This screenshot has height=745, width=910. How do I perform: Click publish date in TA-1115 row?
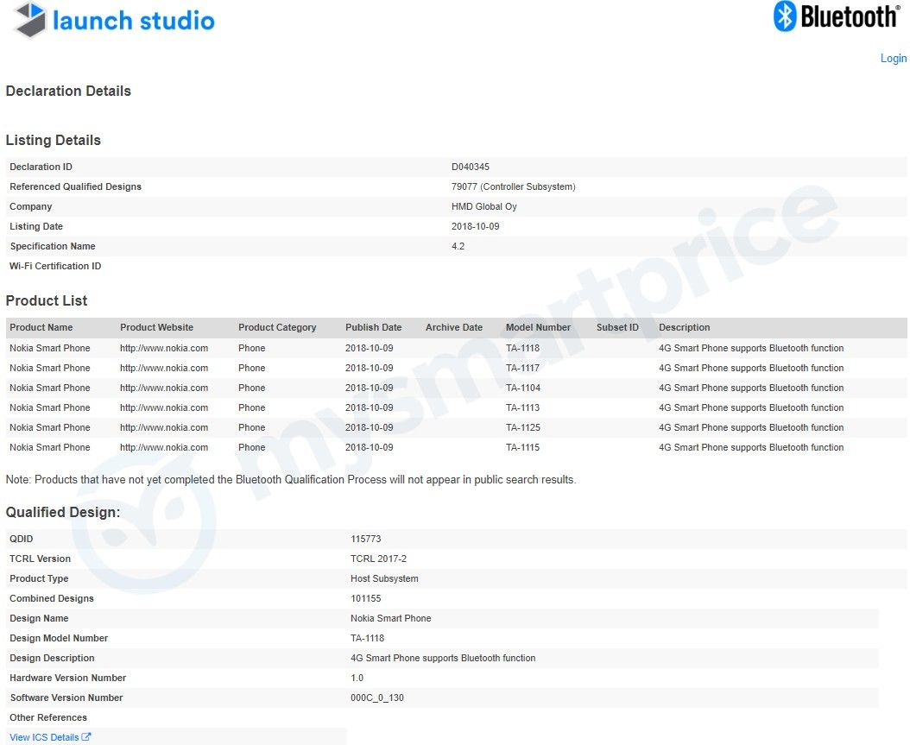pyautogui.click(x=370, y=447)
